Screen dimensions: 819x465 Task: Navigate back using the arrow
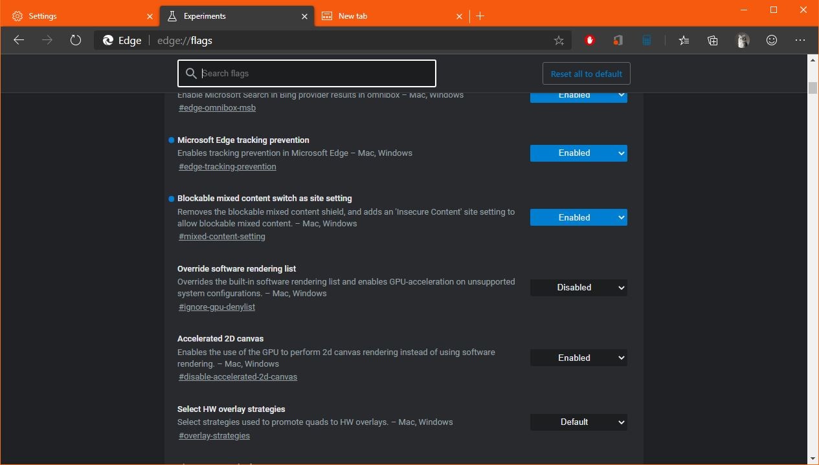tap(19, 40)
